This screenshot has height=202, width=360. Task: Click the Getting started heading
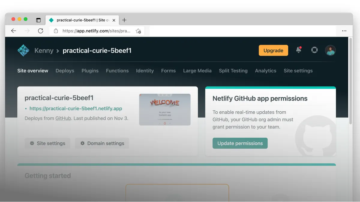tap(48, 176)
